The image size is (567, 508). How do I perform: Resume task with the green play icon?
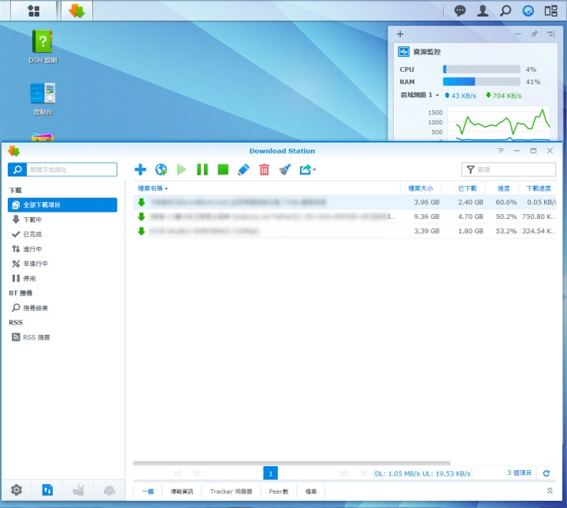[x=182, y=169]
